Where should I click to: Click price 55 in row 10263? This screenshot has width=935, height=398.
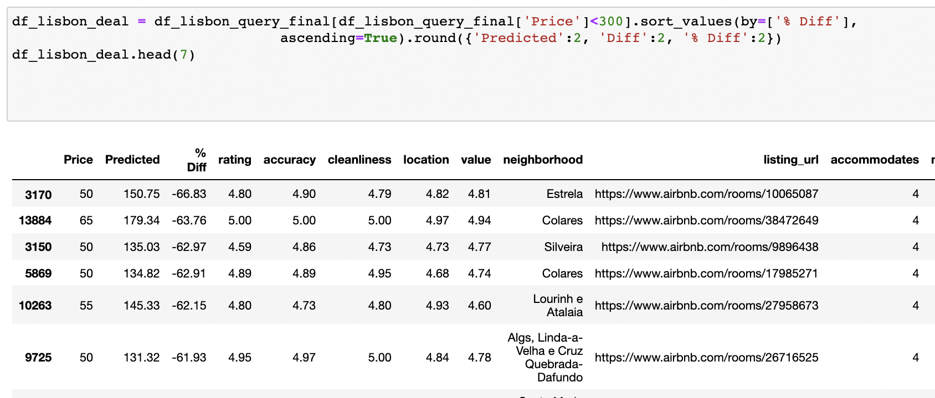(86, 306)
